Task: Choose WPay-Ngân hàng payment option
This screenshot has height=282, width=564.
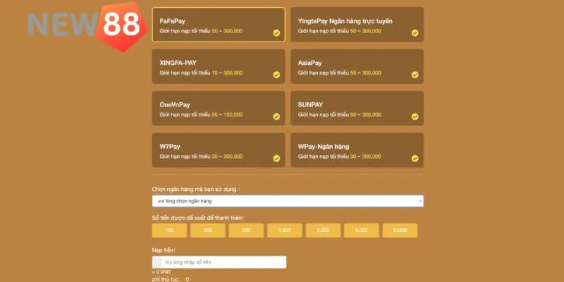Action: coord(357,150)
